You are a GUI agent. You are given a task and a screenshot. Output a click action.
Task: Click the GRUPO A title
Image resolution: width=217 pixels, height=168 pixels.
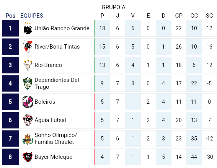pyautogui.click(x=113, y=7)
